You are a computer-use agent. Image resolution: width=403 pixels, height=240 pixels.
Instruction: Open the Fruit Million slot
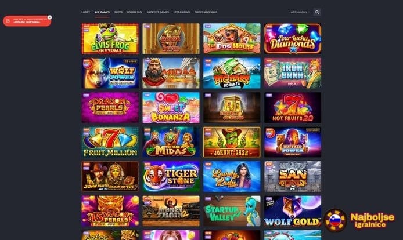[110, 142]
